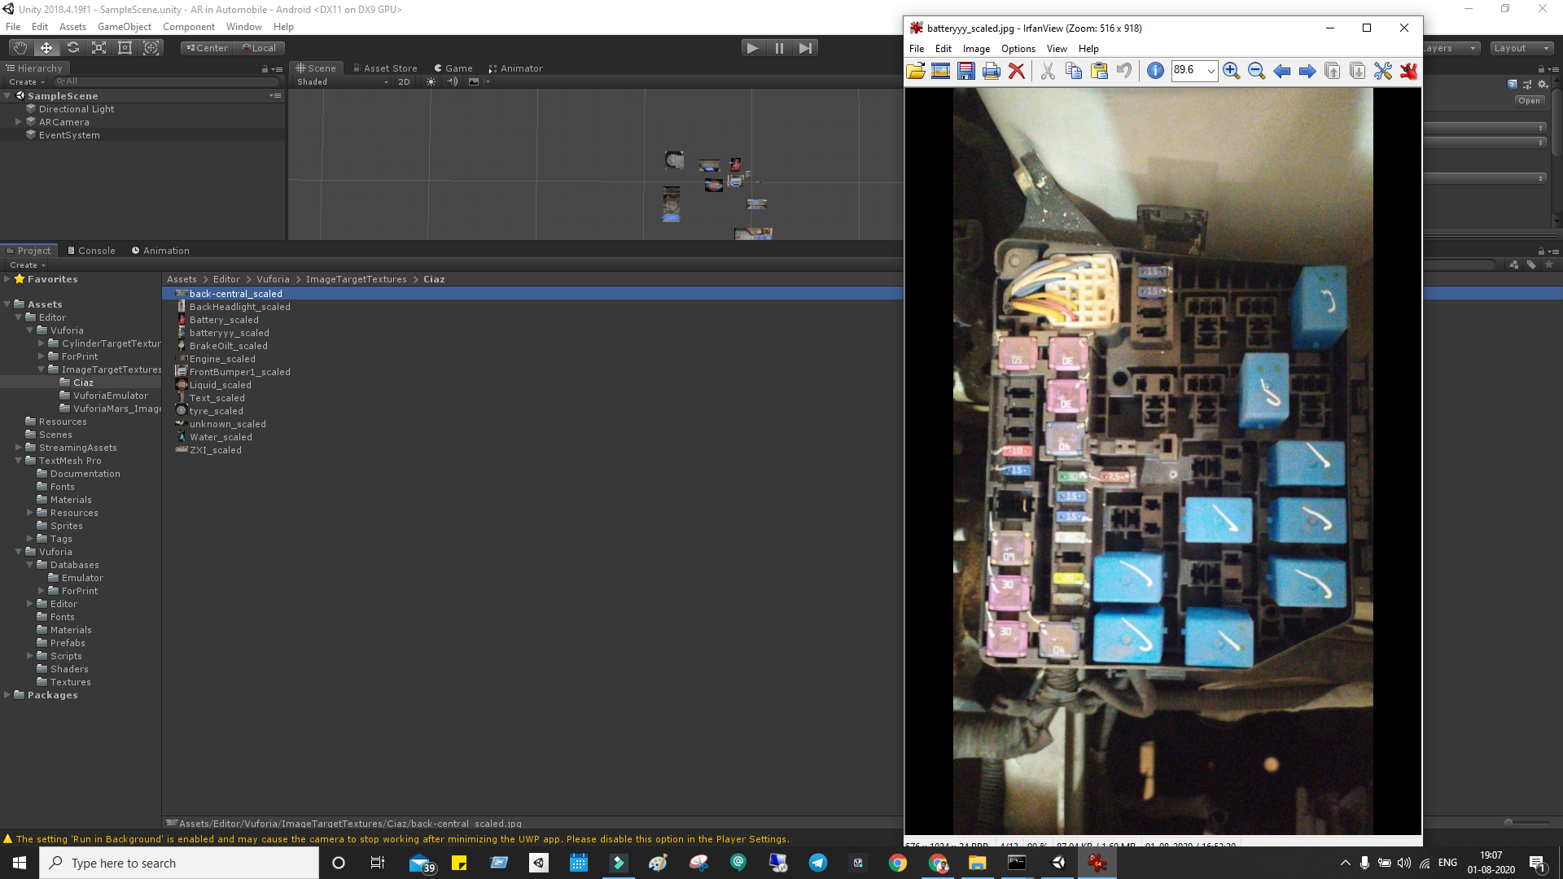Select the Hand tool in Unity toolbar

[x=20, y=48]
